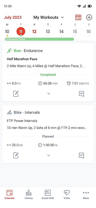Tap the plus icon to add workout
The width and height of the screenshot is (96, 208).
(x=89, y=17)
